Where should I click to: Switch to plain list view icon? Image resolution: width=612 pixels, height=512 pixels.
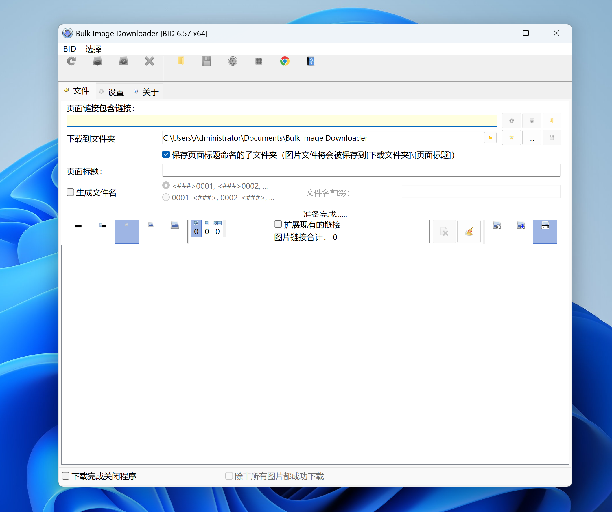[x=78, y=225]
